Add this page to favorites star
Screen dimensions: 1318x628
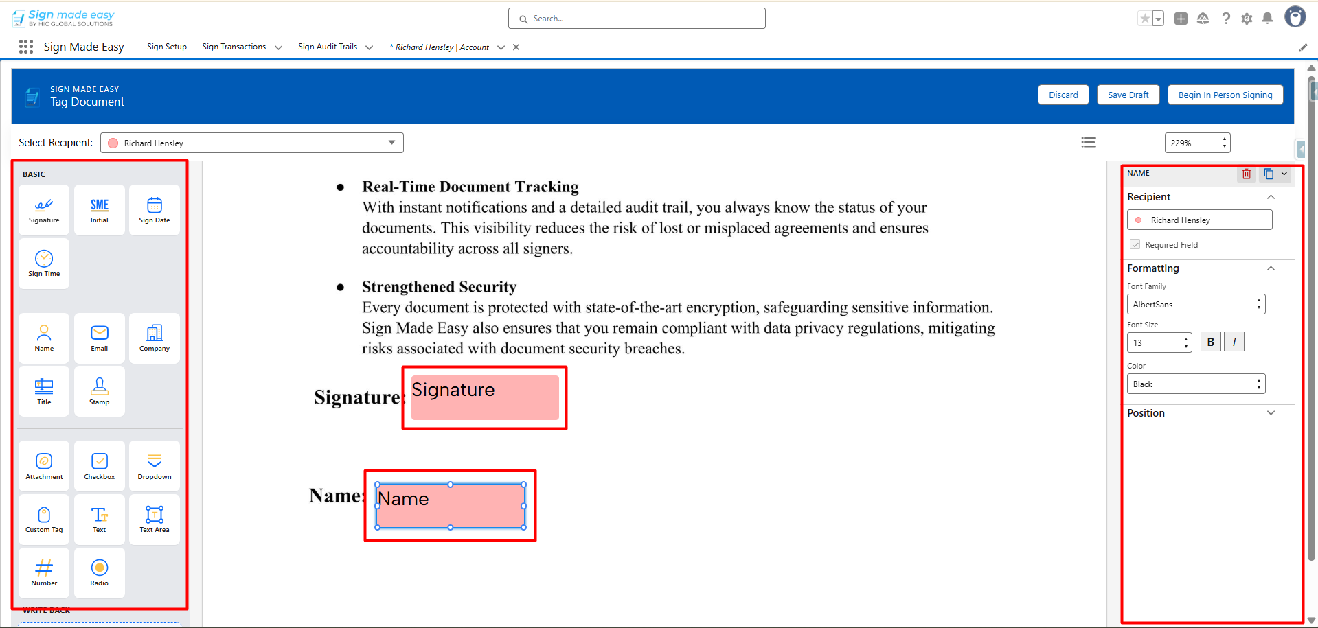coord(1144,19)
